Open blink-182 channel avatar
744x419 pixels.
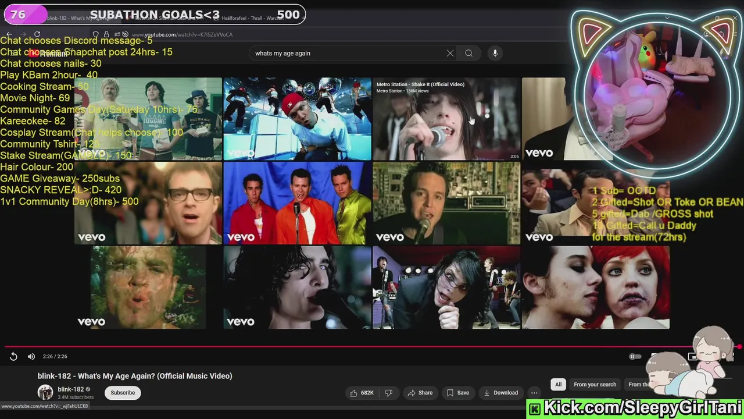click(x=45, y=392)
